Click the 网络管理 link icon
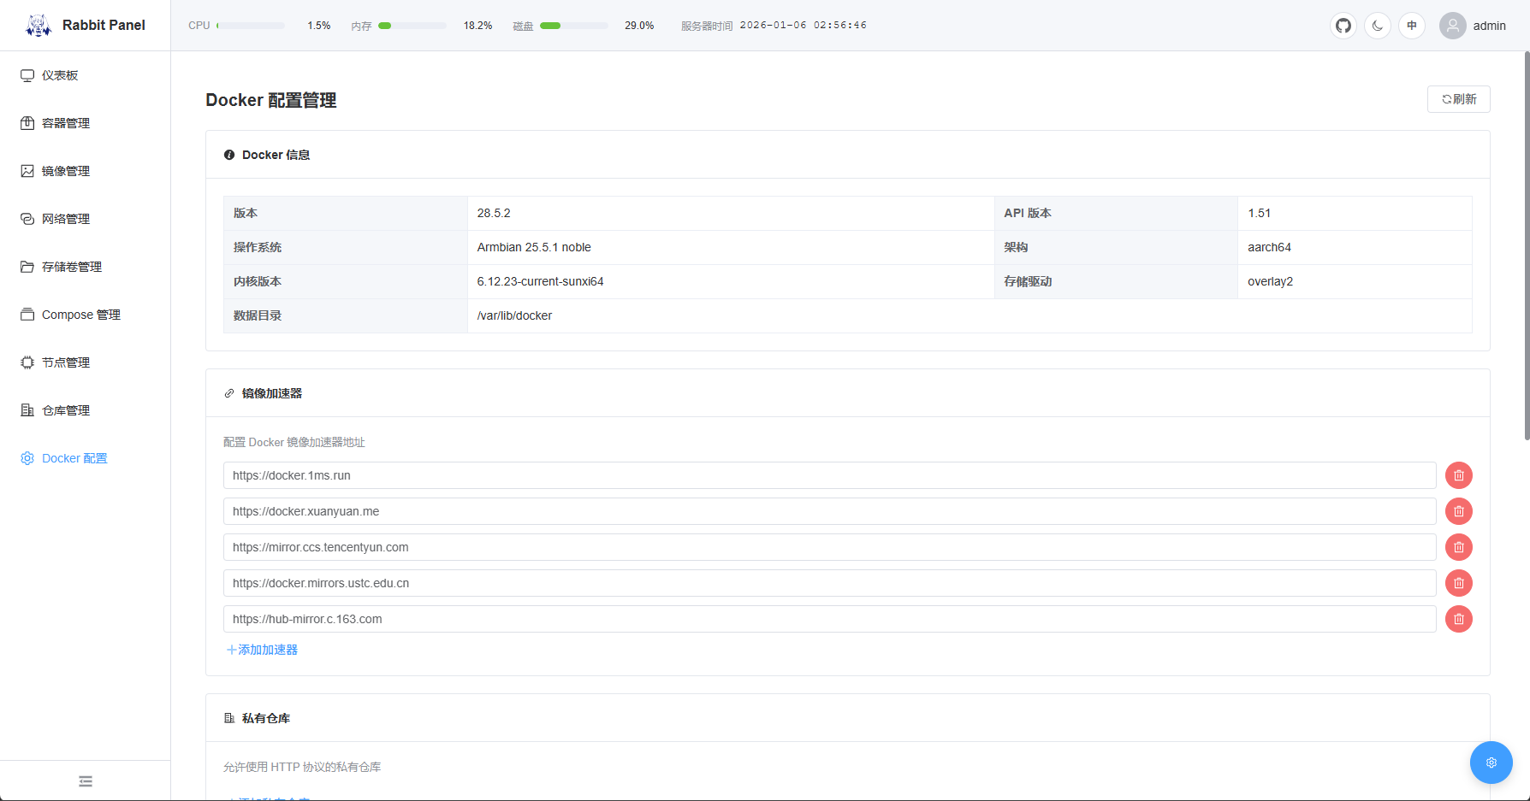The image size is (1530, 801). coord(27,219)
